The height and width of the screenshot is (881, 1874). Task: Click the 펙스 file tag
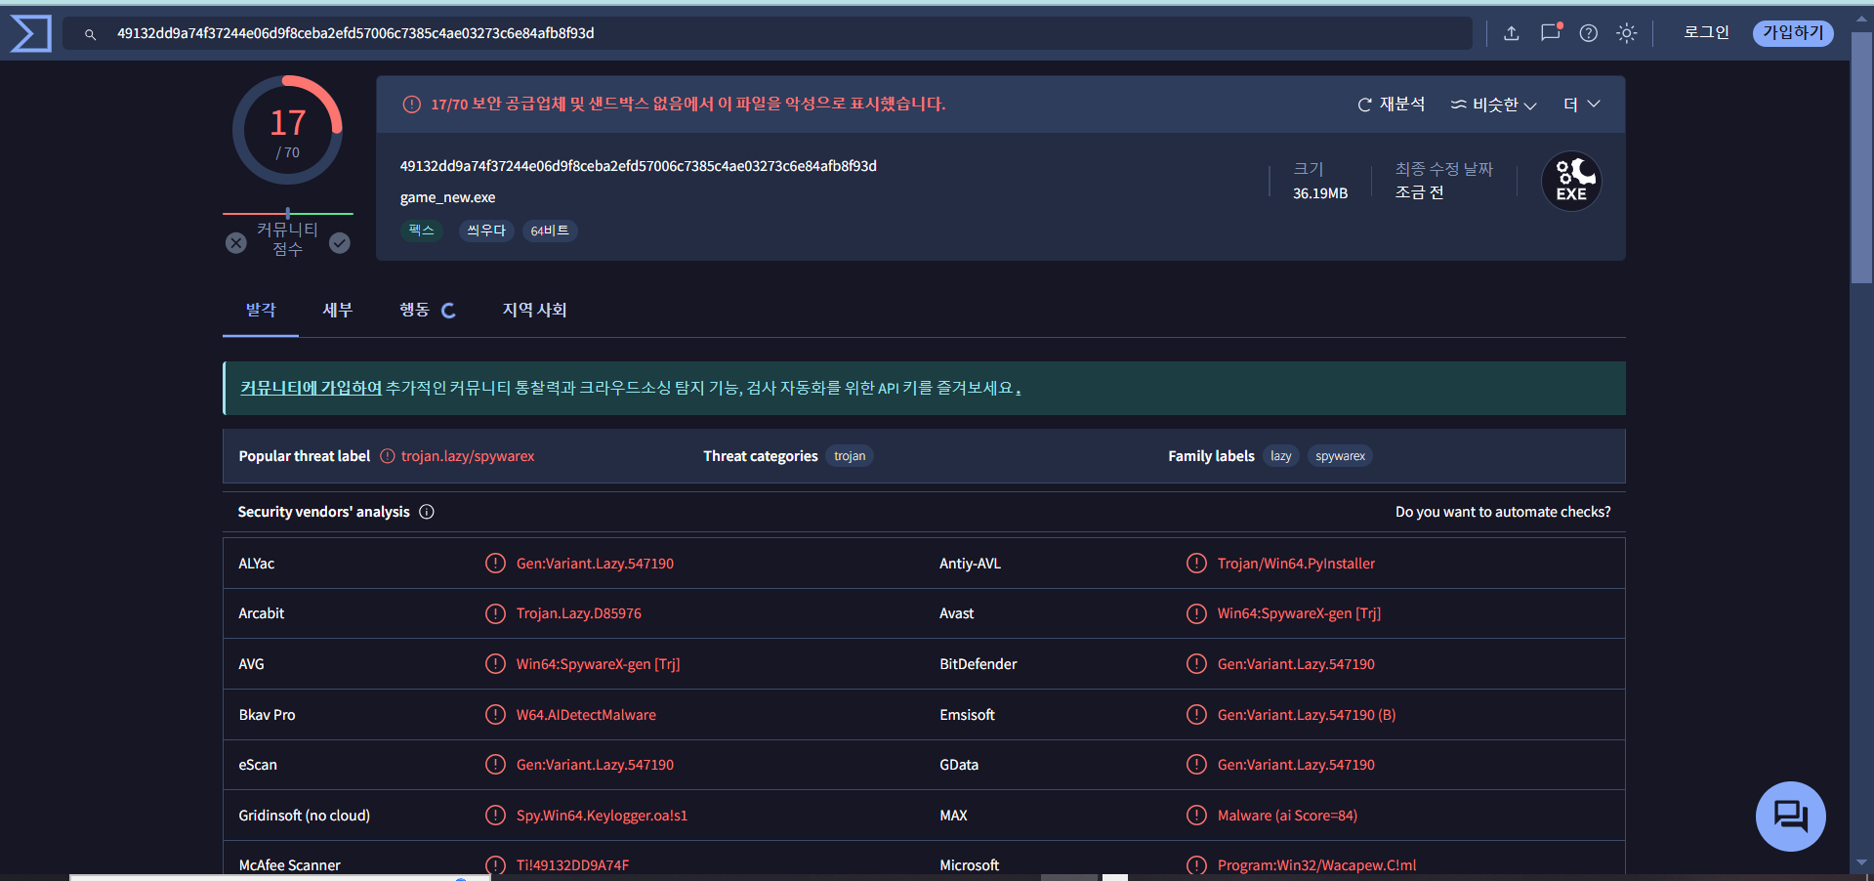click(x=421, y=231)
